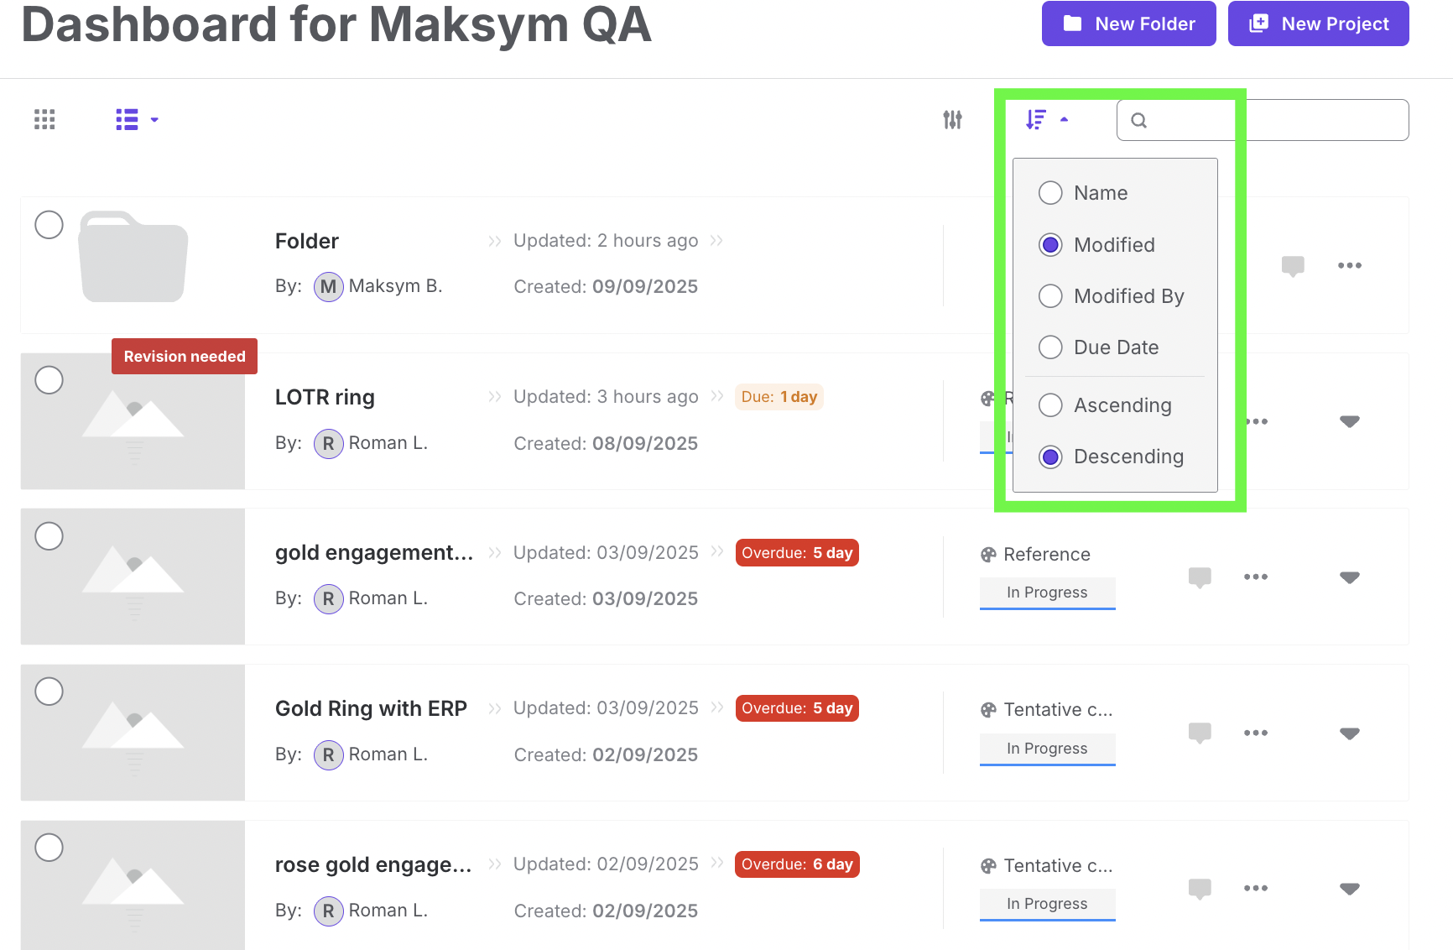Open more options for Gold Ring with ERP
Image resolution: width=1453 pixels, height=950 pixels.
tap(1256, 733)
